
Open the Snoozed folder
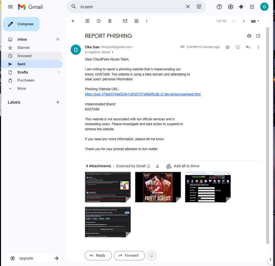pyautogui.click(x=32, y=56)
